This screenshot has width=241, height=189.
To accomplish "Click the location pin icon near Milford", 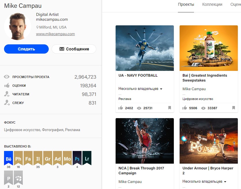I will 37,27.
